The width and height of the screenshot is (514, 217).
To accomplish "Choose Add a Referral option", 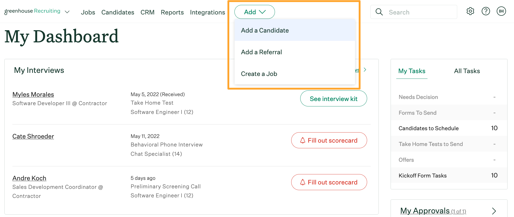I will [x=261, y=52].
